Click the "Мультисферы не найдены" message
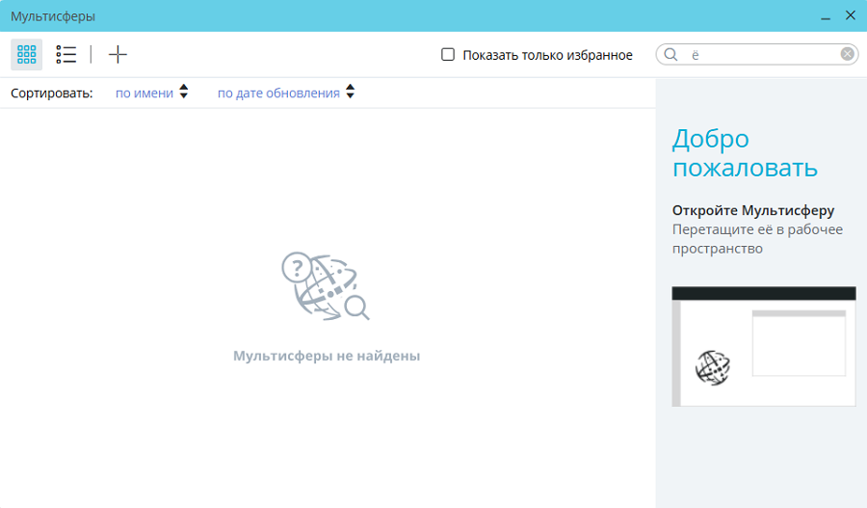This screenshot has width=867, height=508. point(327,356)
